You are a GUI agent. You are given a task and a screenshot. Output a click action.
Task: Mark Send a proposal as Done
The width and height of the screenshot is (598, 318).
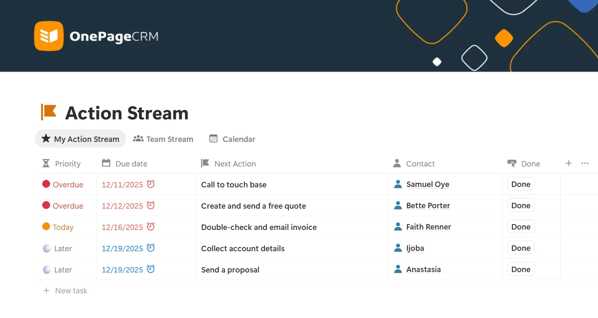(521, 269)
